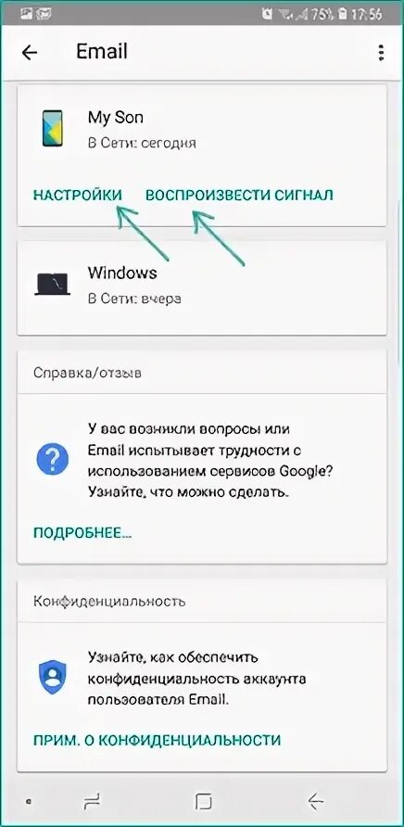Select the Windows device entry

pyautogui.click(x=203, y=287)
